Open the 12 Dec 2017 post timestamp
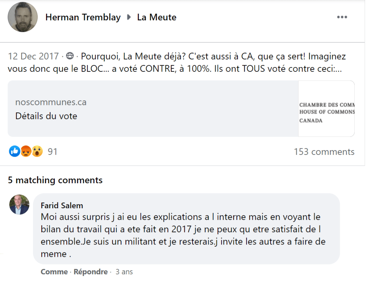Viewport: 371px width, 283px height. coord(33,57)
